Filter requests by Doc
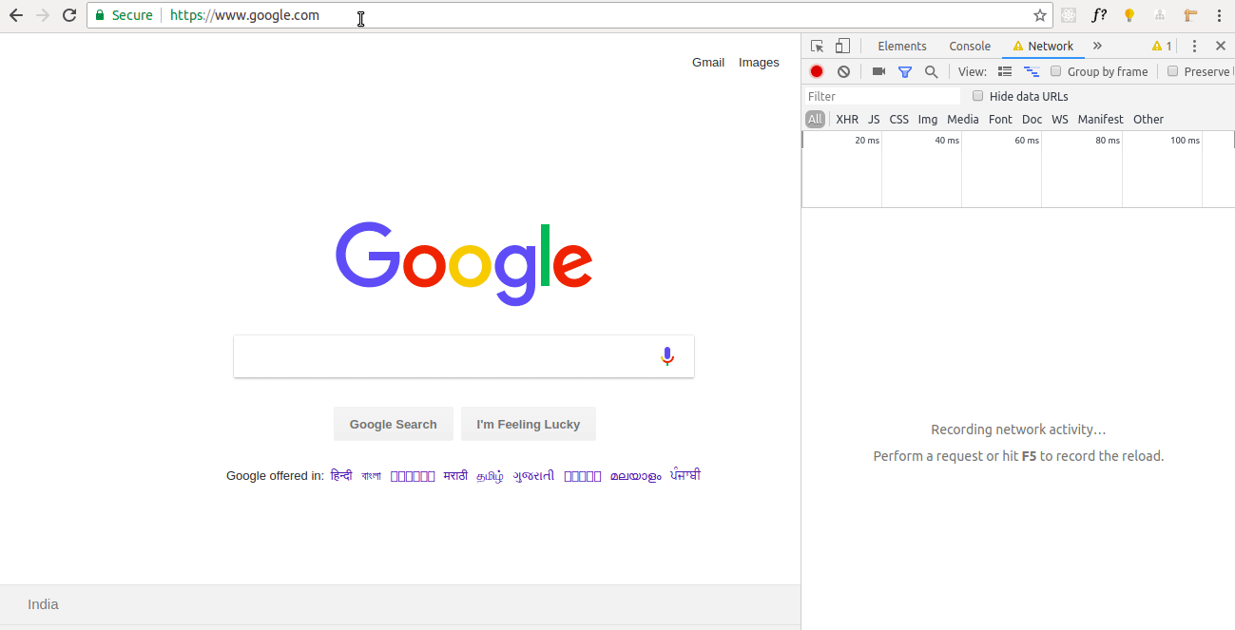1235x630 pixels. pos(1032,119)
